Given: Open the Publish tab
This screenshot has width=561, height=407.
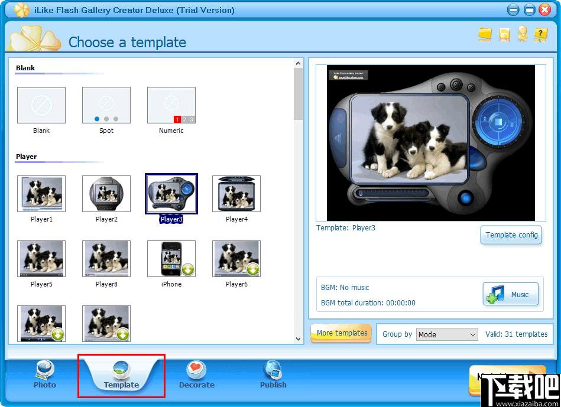Looking at the screenshot, I should click(273, 375).
